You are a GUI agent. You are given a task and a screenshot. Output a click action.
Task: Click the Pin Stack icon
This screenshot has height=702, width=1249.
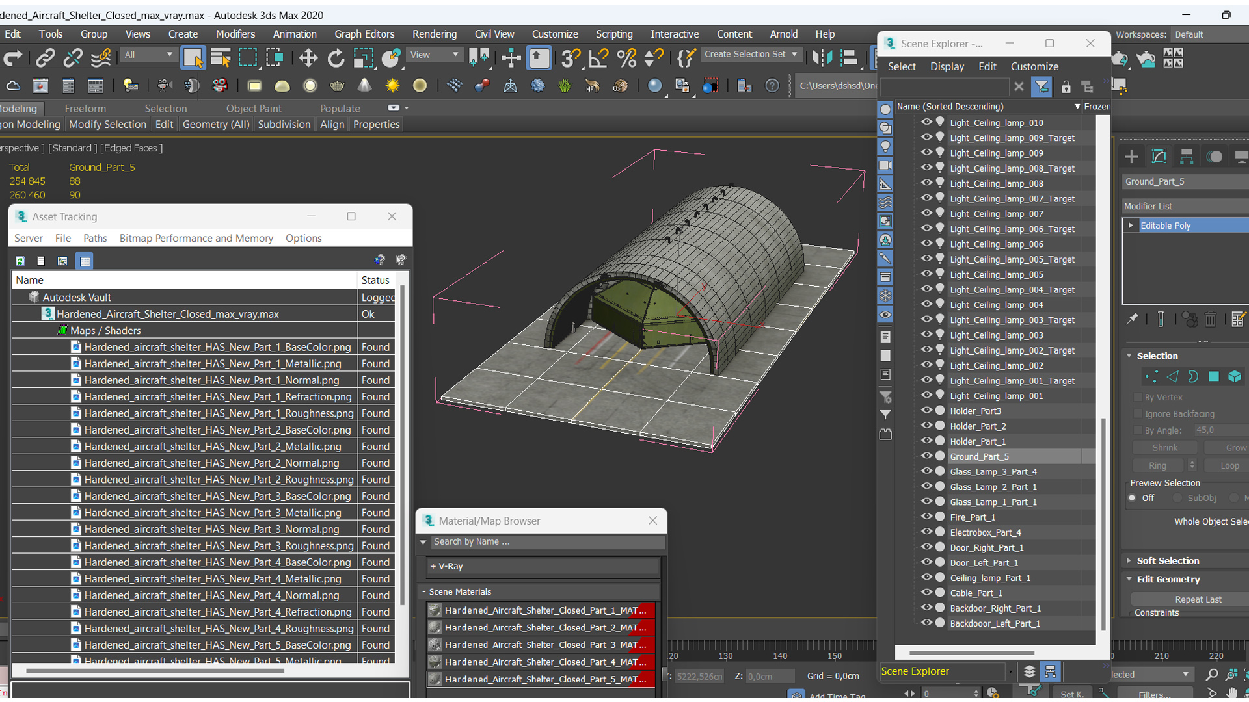coord(1133,319)
